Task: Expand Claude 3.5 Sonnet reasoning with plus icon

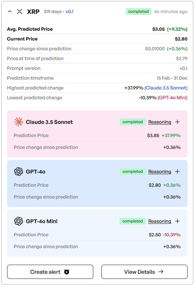Action: (x=177, y=122)
